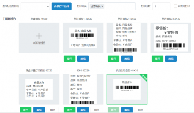Open the 选择标签打印机 dropdown
194x113 pixels.
[x=35, y=6]
